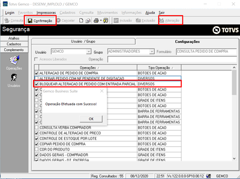Click the list scroll up arrow

(x=234, y=67)
